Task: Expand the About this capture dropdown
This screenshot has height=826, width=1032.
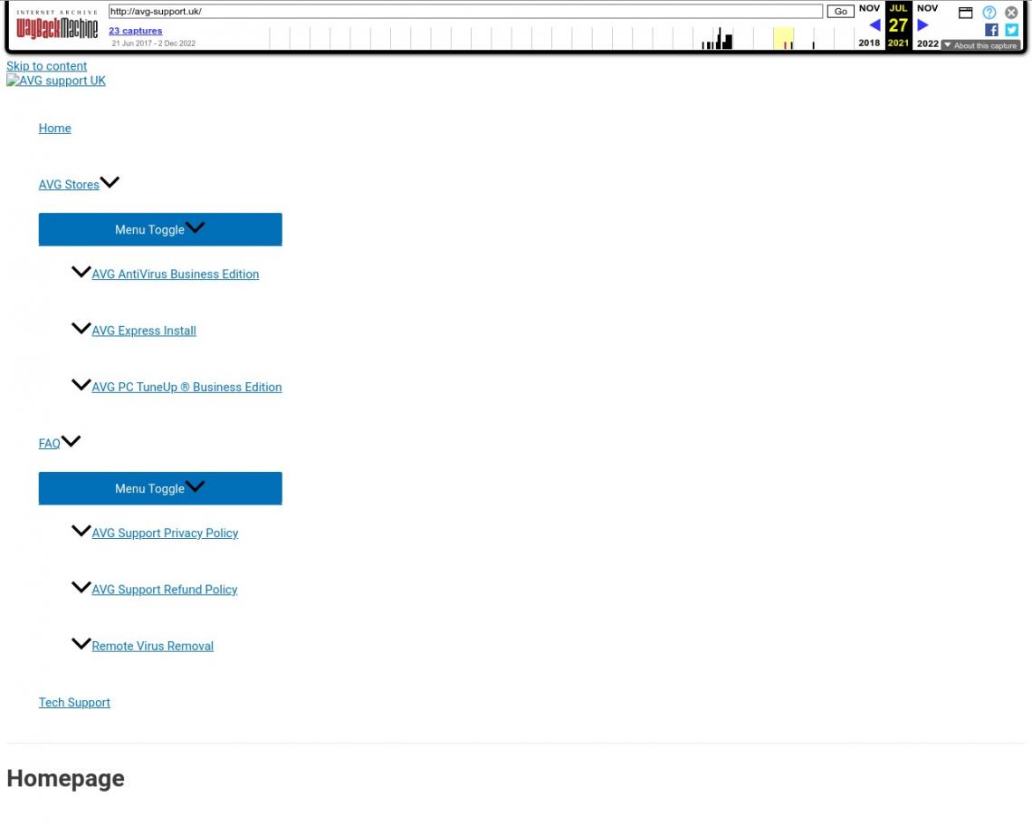Action: click(980, 45)
